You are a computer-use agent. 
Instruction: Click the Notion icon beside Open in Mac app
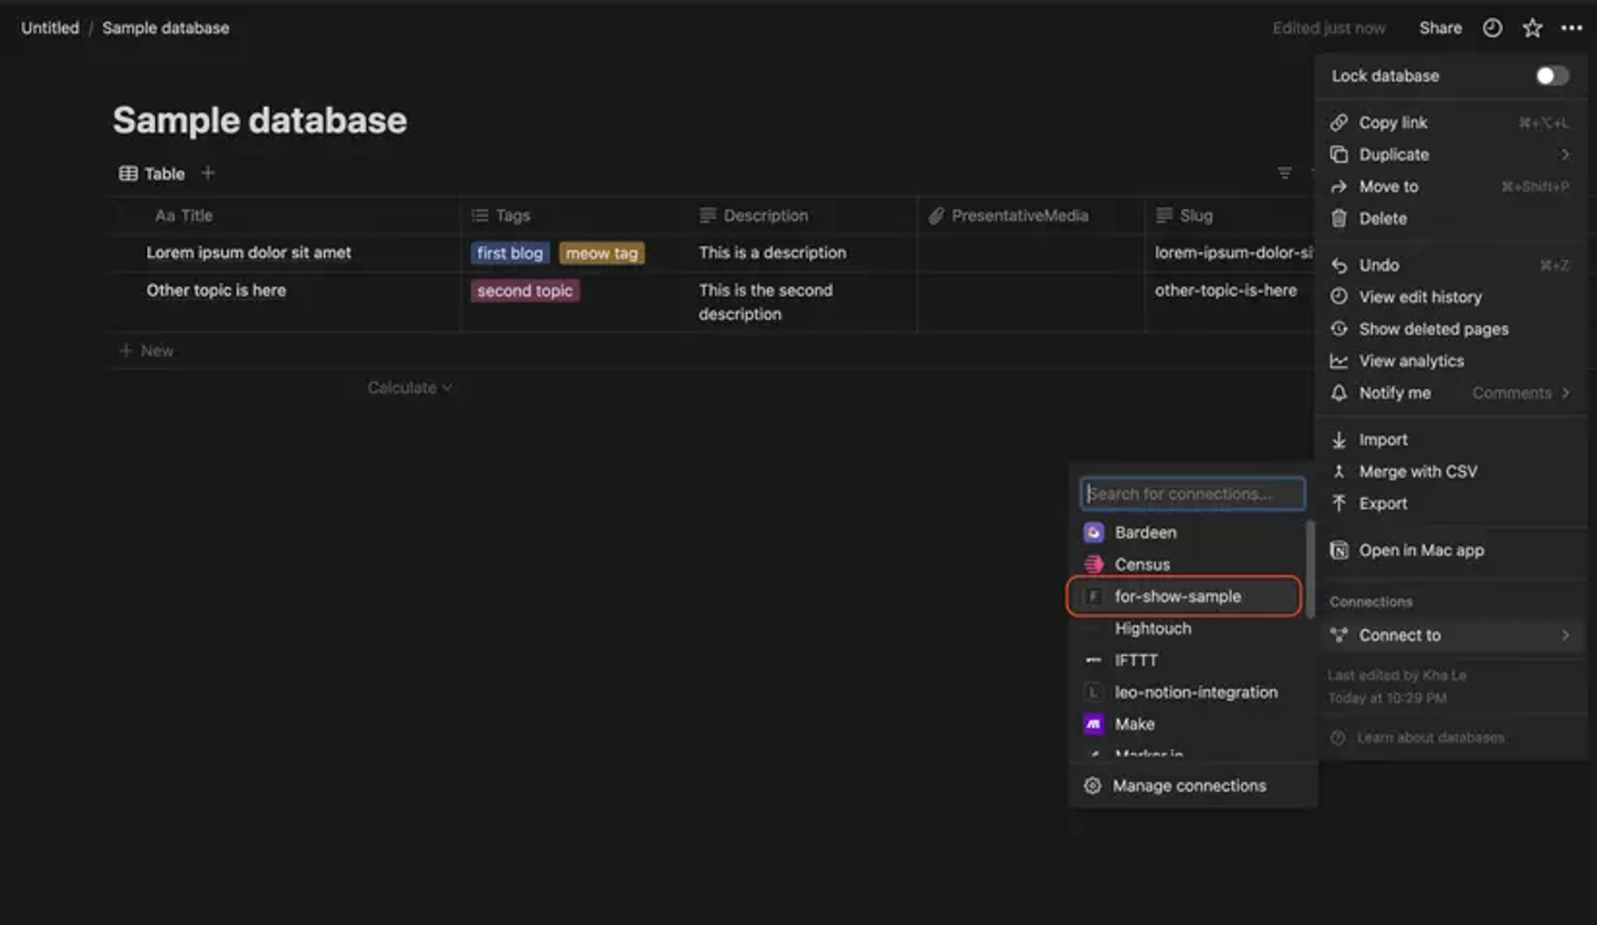pyautogui.click(x=1341, y=550)
